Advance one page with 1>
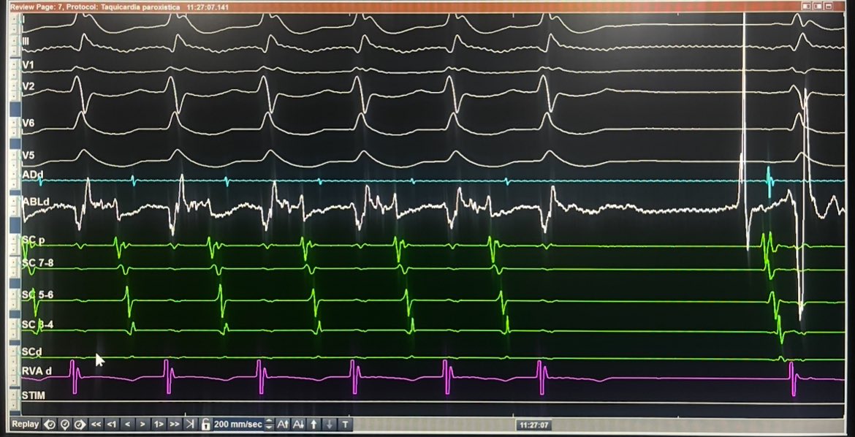 click(159, 424)
